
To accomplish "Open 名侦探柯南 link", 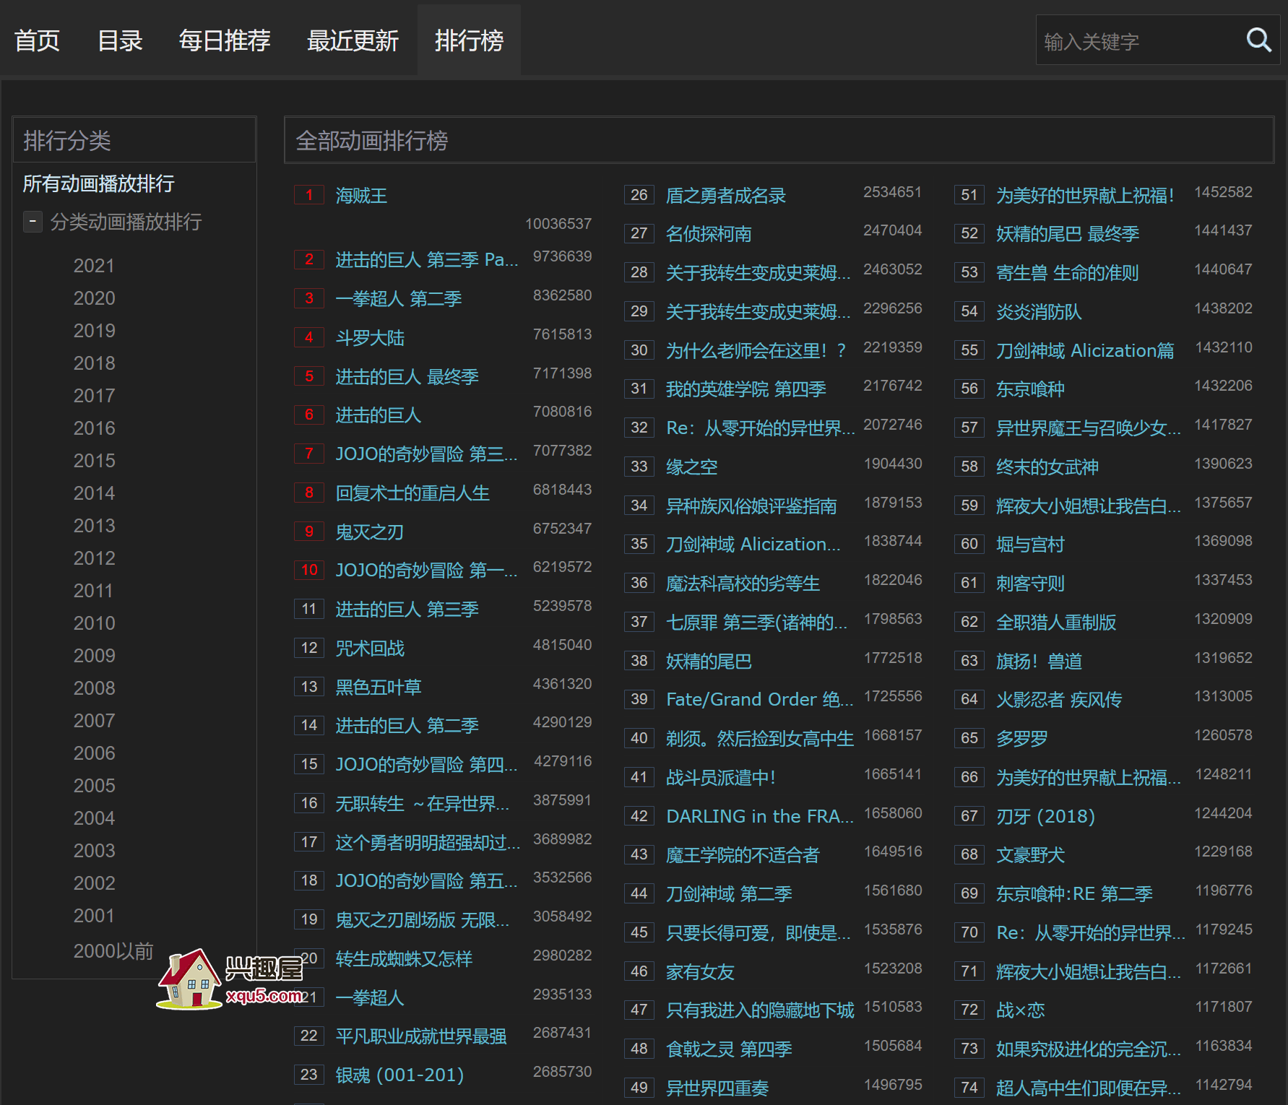I will point(709,234).
